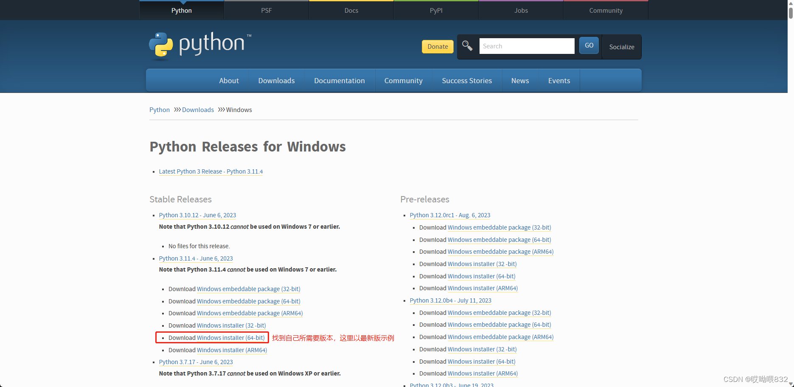Download 3.12.0rc1 Windows embeddable package (ARM64)
Image resolution: width=794 pixels, height=387 pixels.
pos(501,252)
